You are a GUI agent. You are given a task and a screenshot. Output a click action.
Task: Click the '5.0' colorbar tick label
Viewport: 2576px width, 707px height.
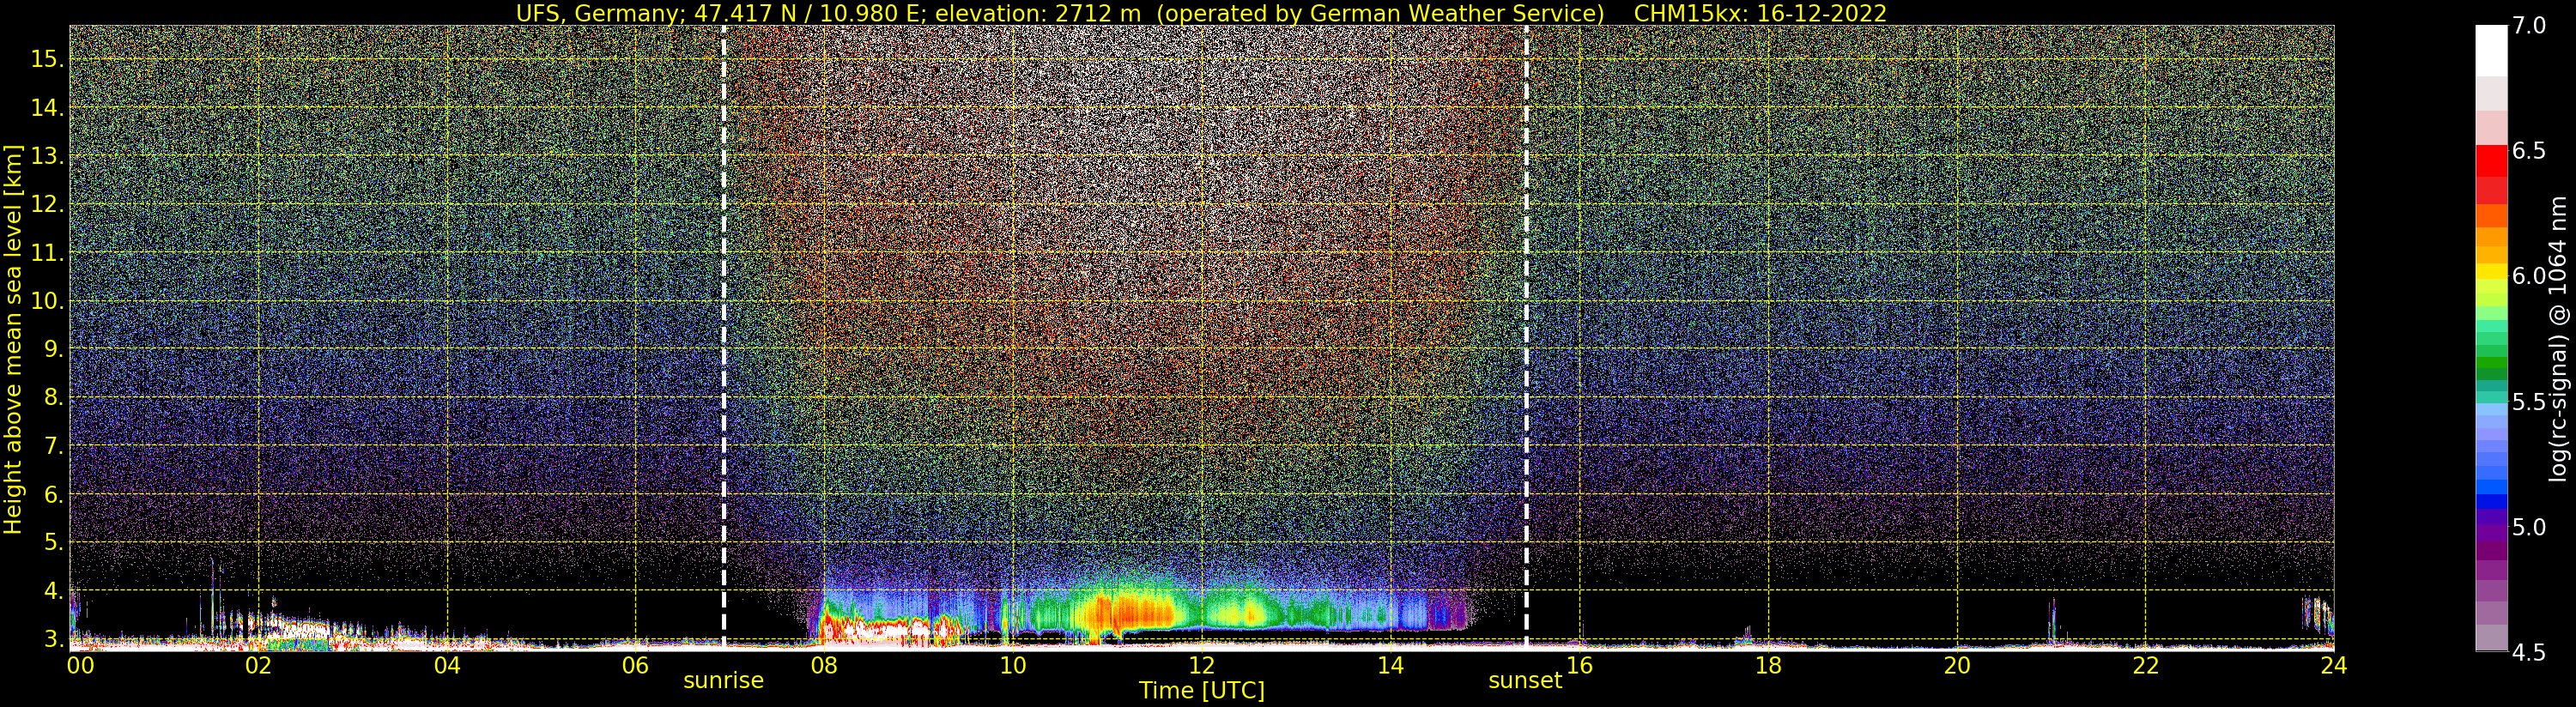(2529, 527)
